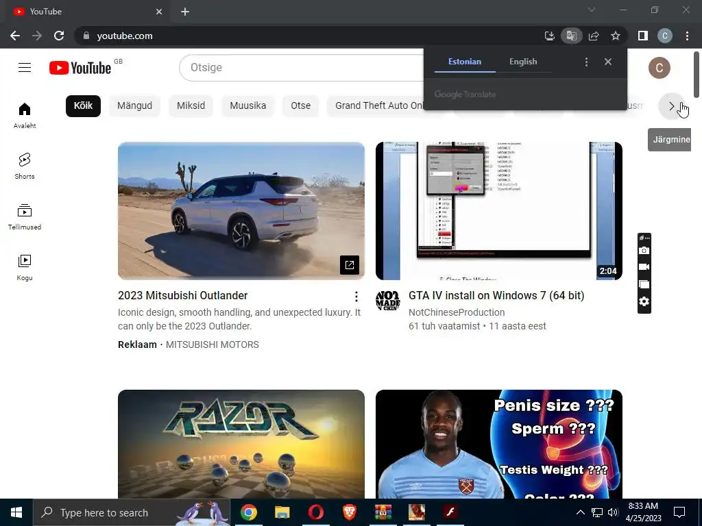Click the browser back arrow

coord(15,36)
